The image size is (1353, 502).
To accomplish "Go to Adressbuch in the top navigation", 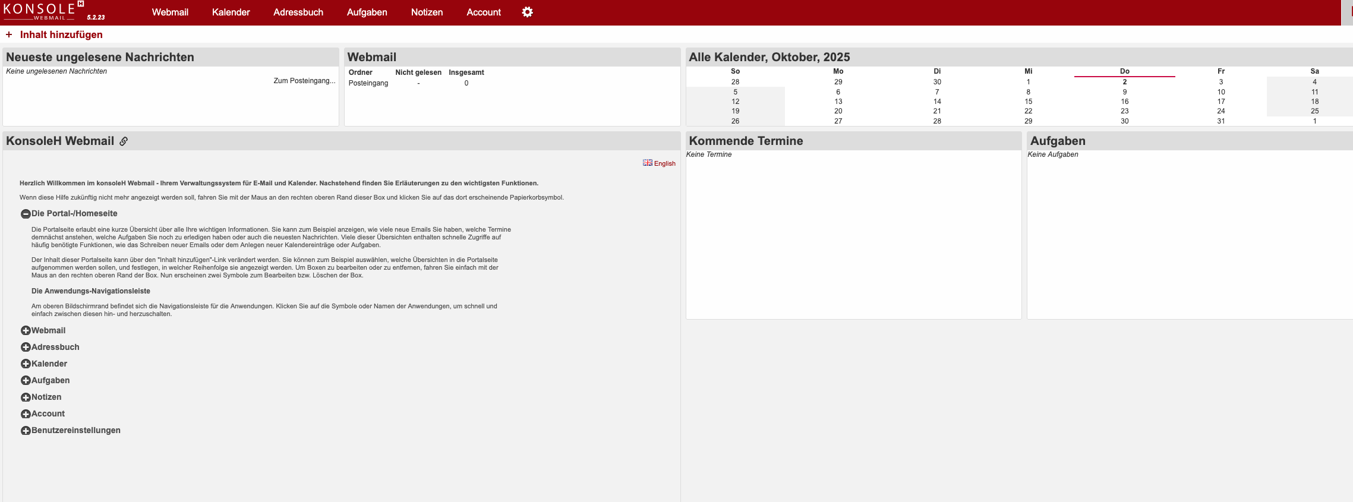I will (x=298, y=12).
